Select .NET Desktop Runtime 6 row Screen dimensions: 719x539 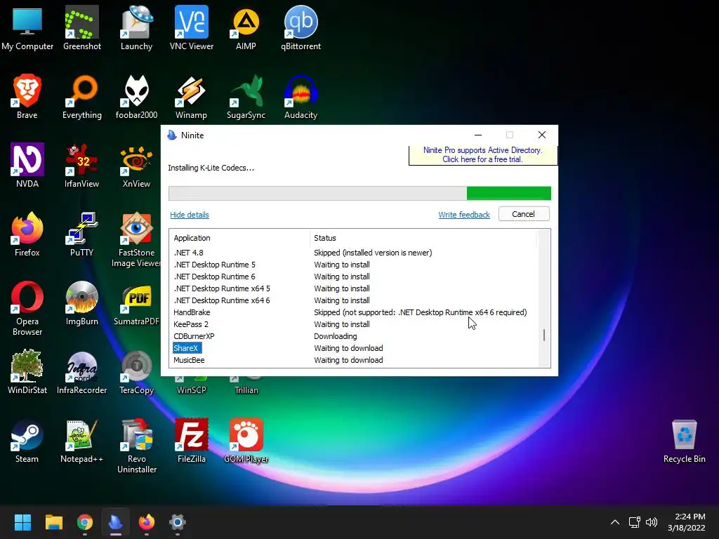[353, 277]
